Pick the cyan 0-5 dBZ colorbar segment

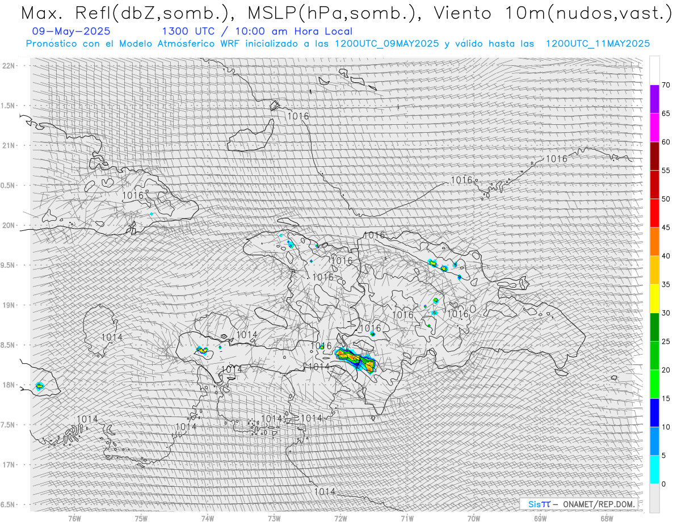point(654,469)
